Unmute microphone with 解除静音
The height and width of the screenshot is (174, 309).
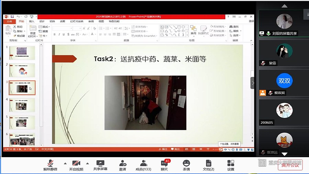(x=50, y=163)
